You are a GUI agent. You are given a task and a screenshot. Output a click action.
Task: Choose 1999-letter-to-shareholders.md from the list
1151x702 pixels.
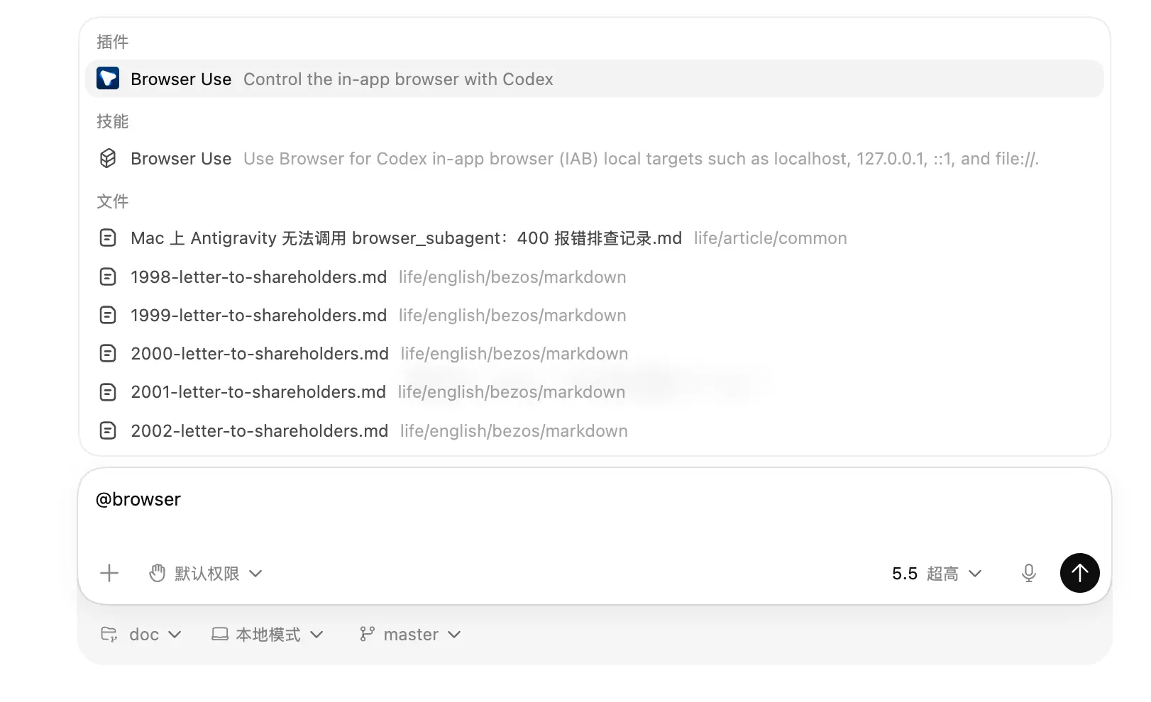tap(595, 315)
